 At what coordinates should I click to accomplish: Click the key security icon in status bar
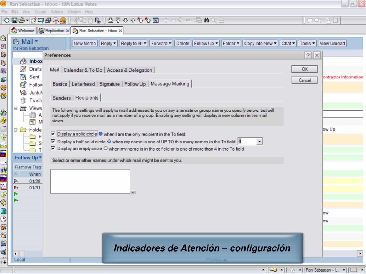(273, 270)
